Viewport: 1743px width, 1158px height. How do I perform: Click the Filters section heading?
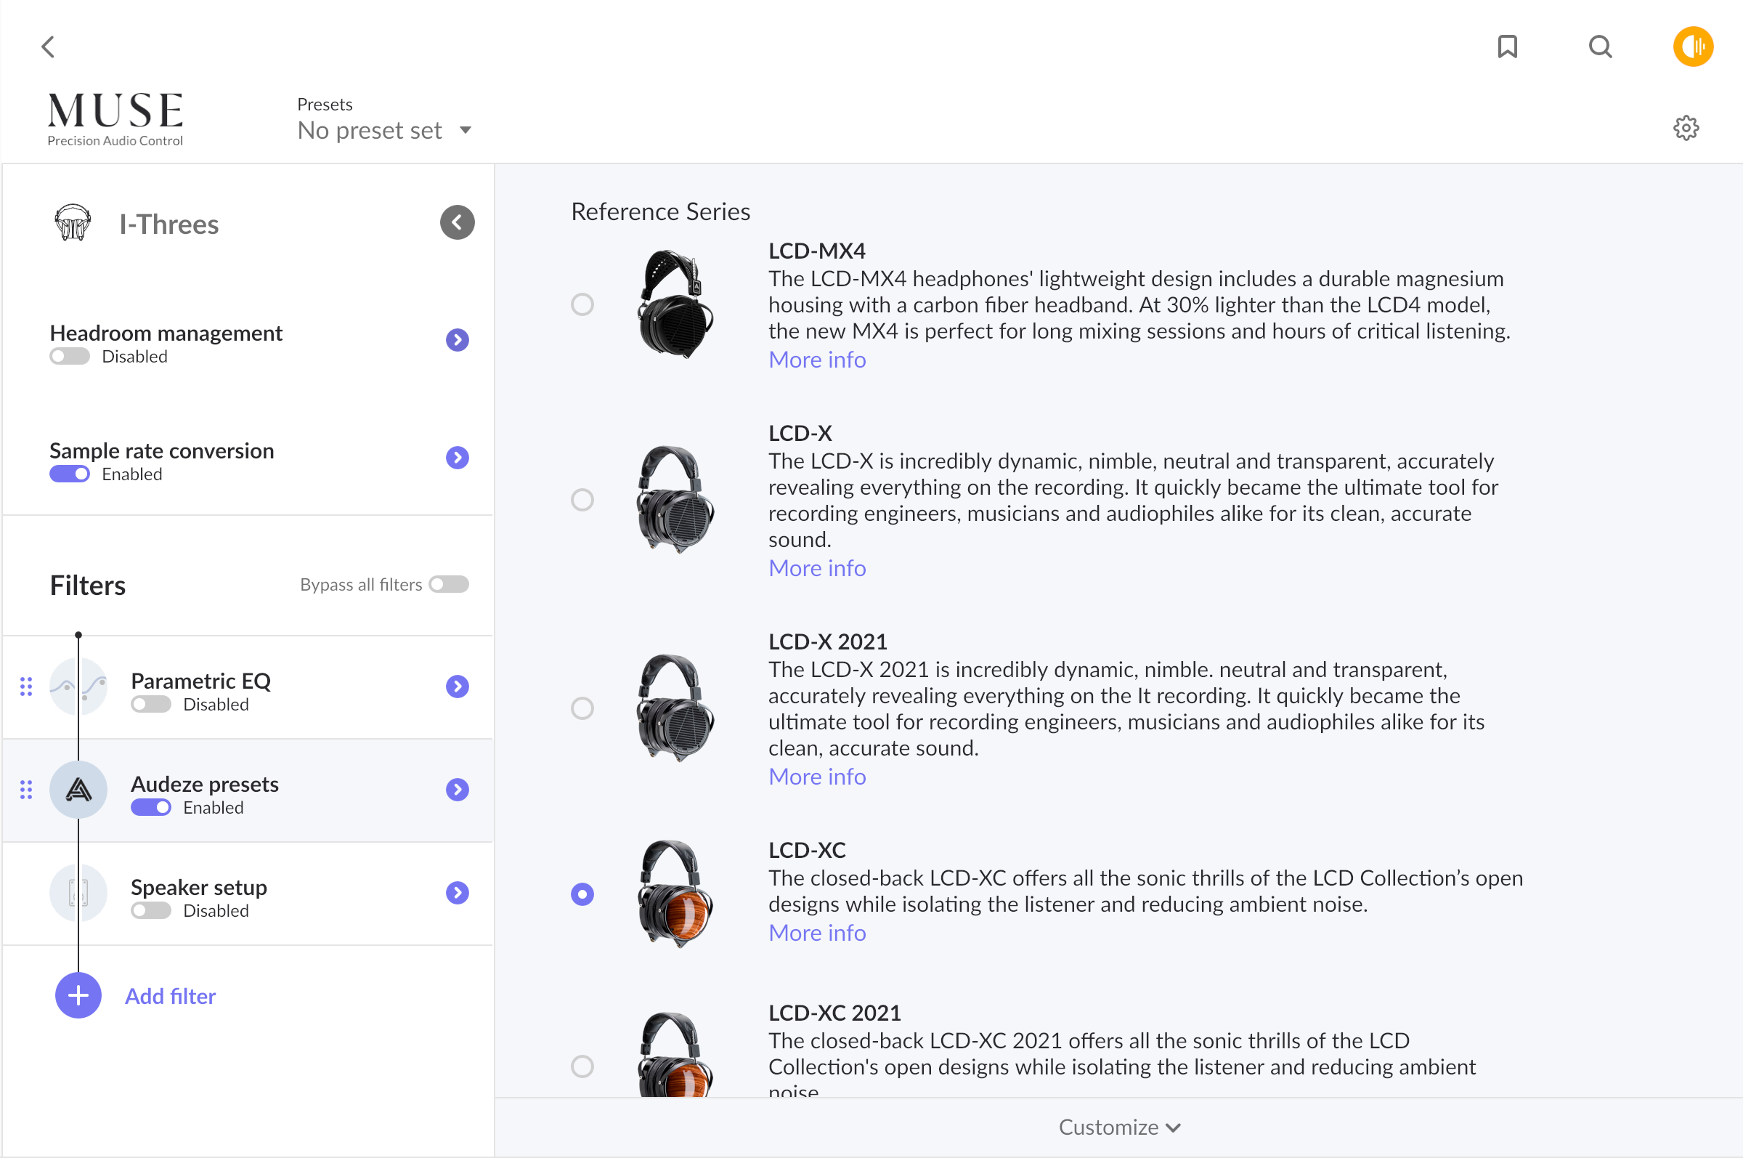tap(88, 585)
